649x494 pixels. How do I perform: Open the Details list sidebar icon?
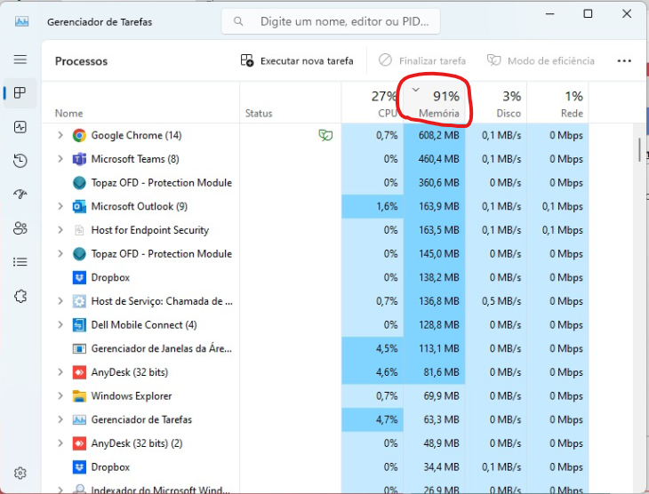pyautogui.click(x=20, y=262)
